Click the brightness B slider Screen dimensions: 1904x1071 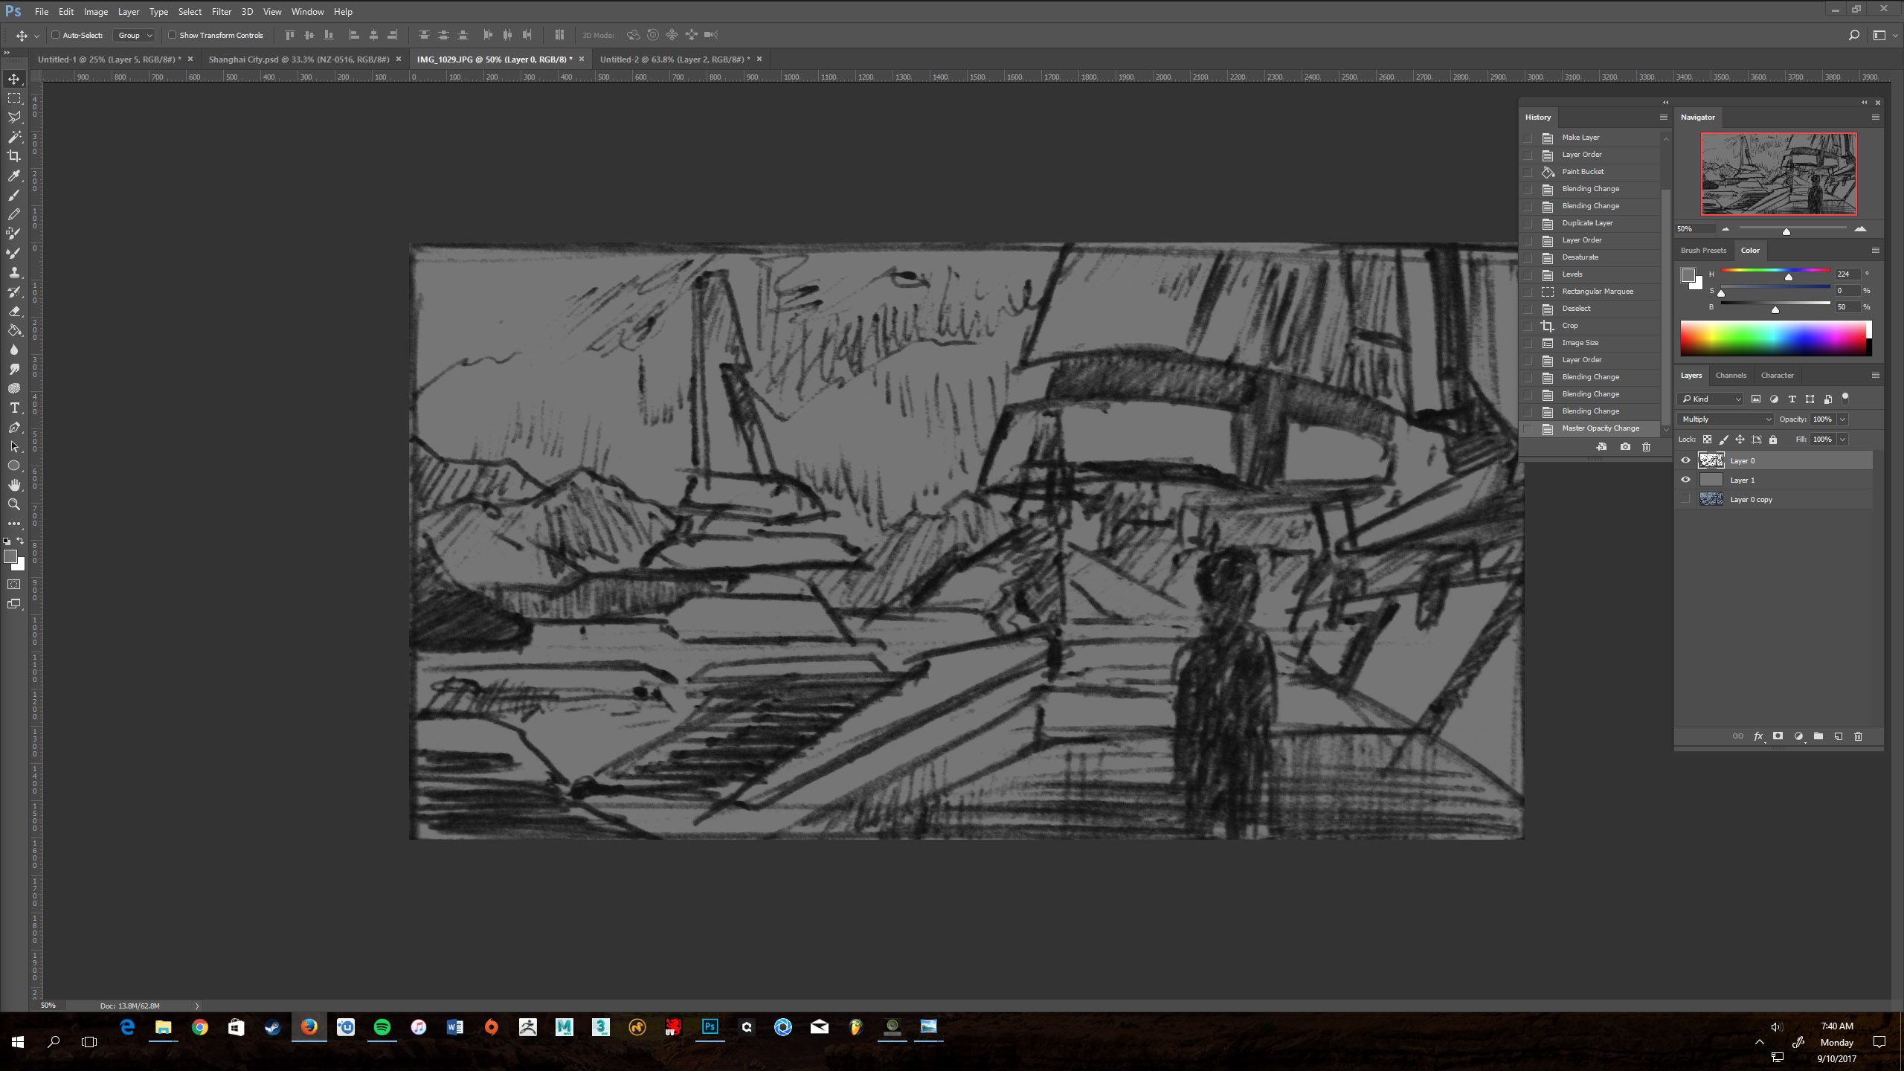pyautogui.click(x=1775, y=305)
